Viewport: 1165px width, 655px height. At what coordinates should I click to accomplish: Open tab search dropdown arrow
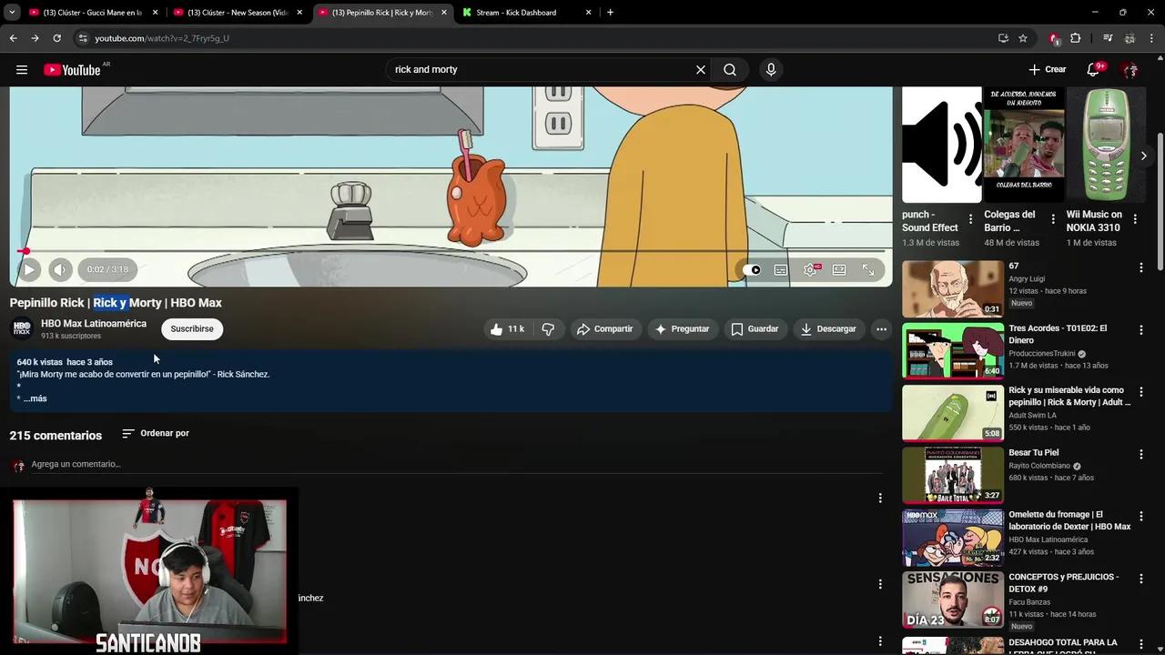point(11,13)
